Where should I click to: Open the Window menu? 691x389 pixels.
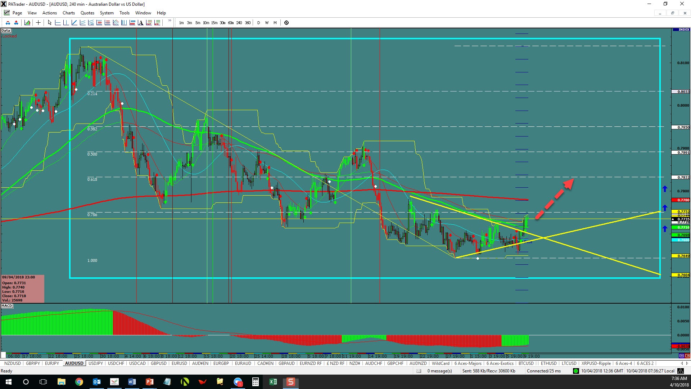143,13
